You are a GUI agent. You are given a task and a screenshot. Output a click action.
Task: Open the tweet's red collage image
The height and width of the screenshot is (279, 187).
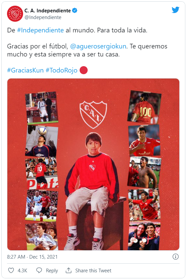pos(93,164)
